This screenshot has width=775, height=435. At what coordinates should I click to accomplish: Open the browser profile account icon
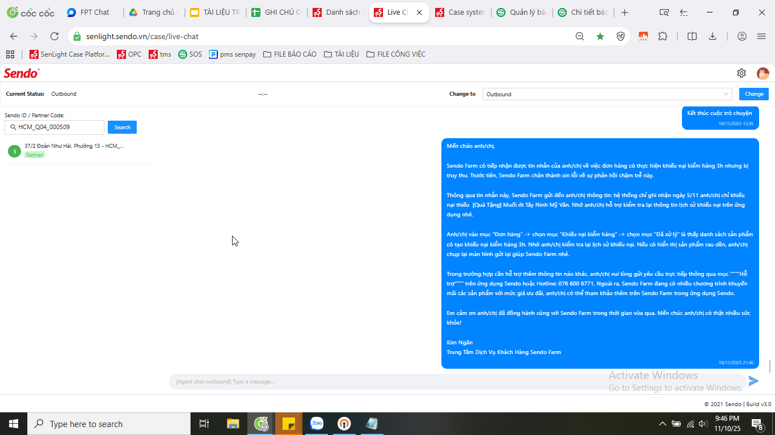[x=742, y=36]
